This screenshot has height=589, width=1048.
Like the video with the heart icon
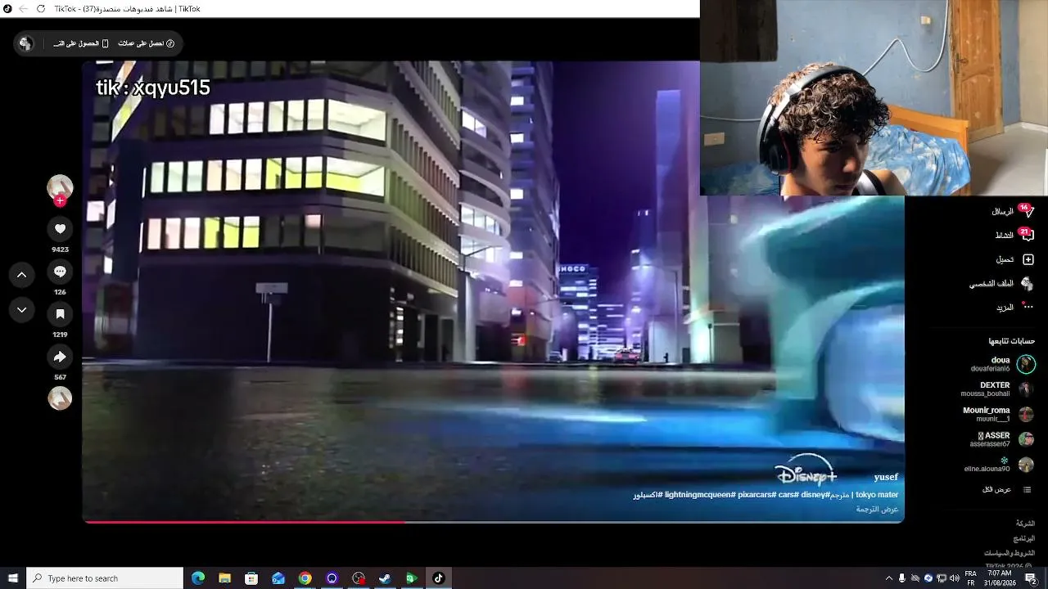60,229
